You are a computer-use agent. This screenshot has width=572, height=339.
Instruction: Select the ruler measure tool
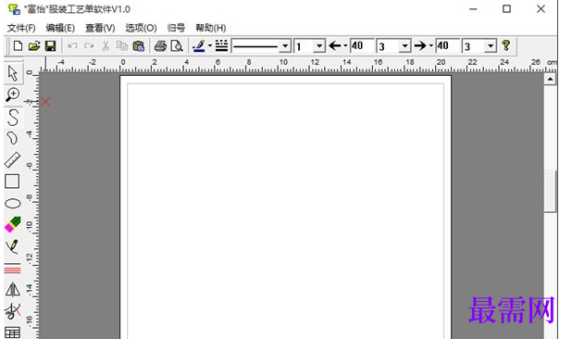(12, 160)
